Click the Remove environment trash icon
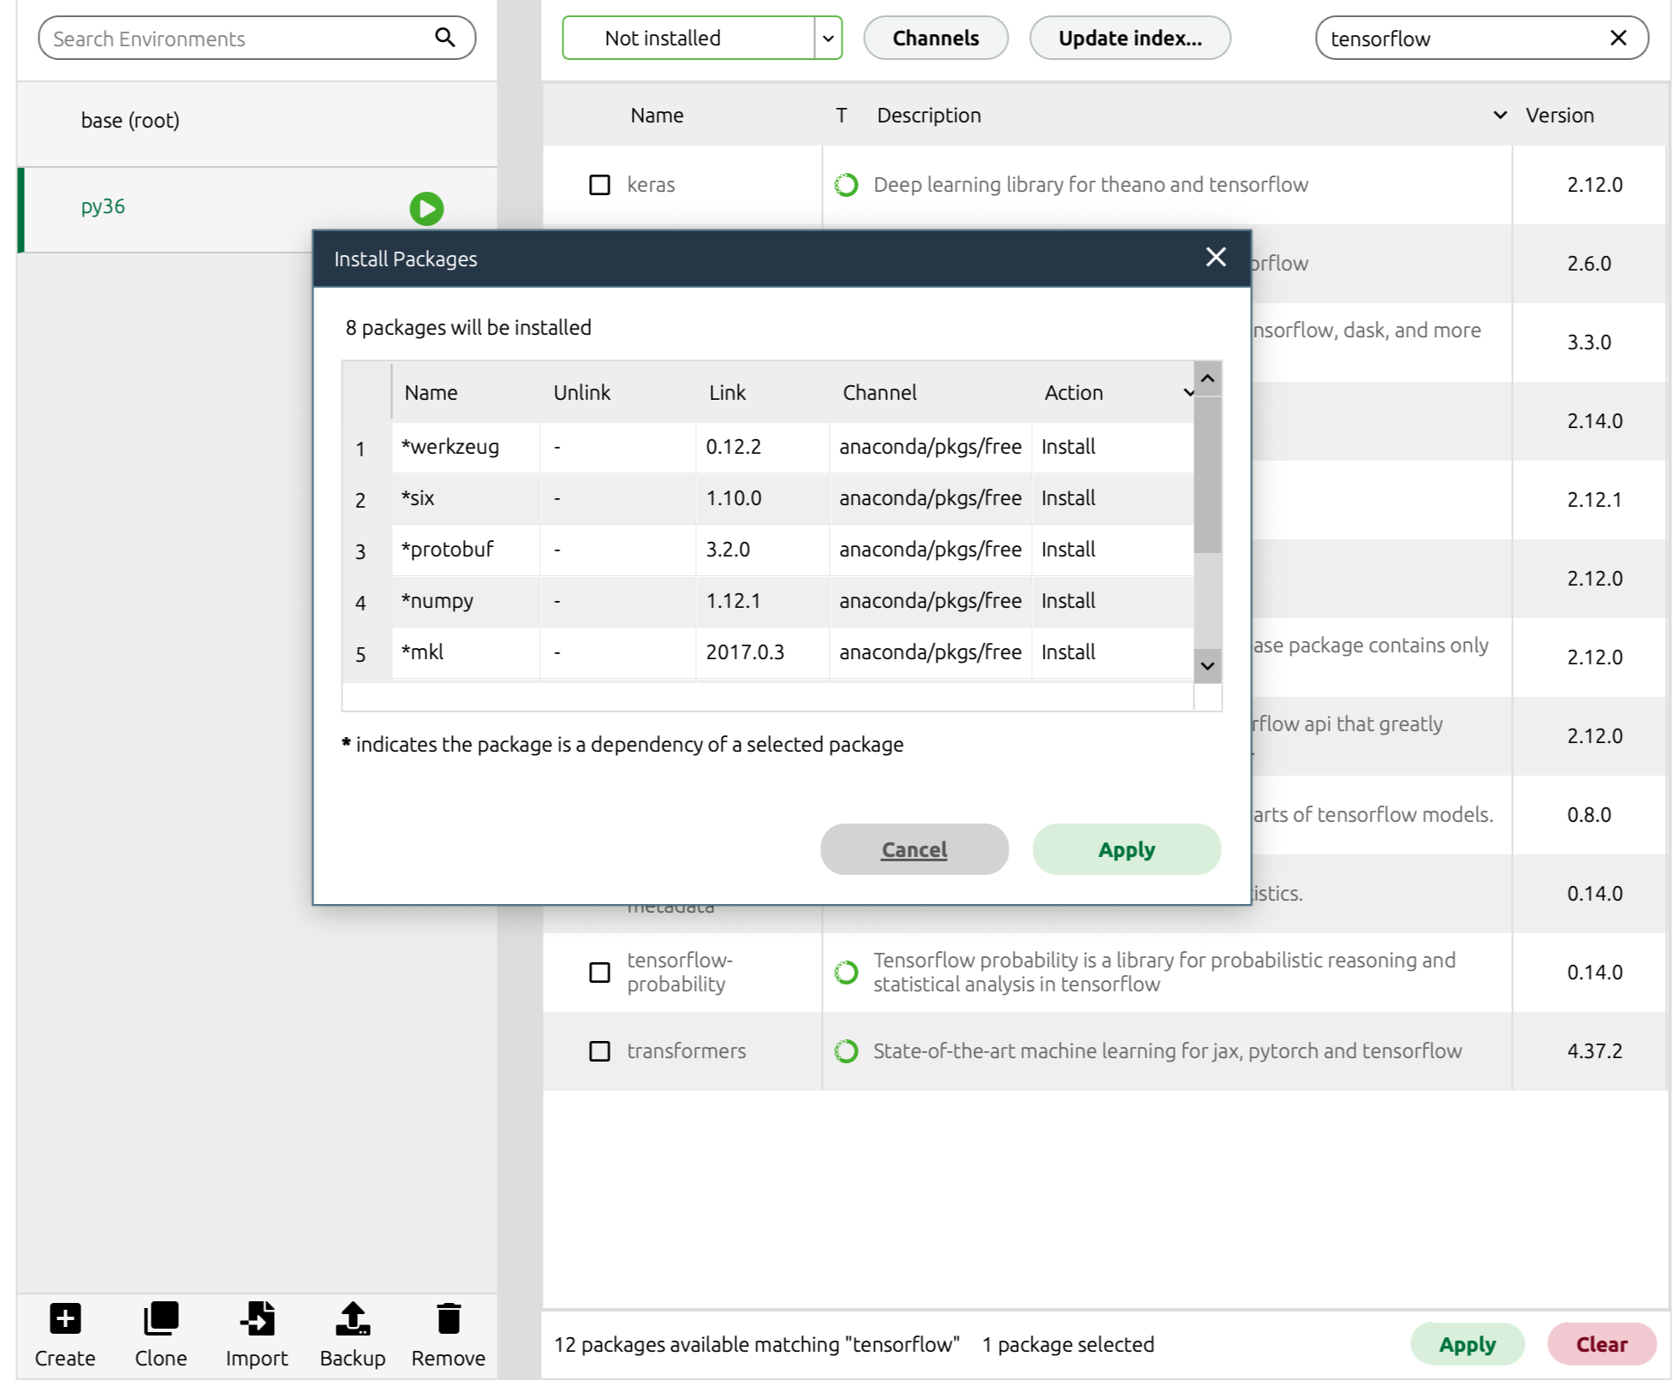Image resolution: width=1673 pixels, height=1392 pixels. tap(448, 1318)
